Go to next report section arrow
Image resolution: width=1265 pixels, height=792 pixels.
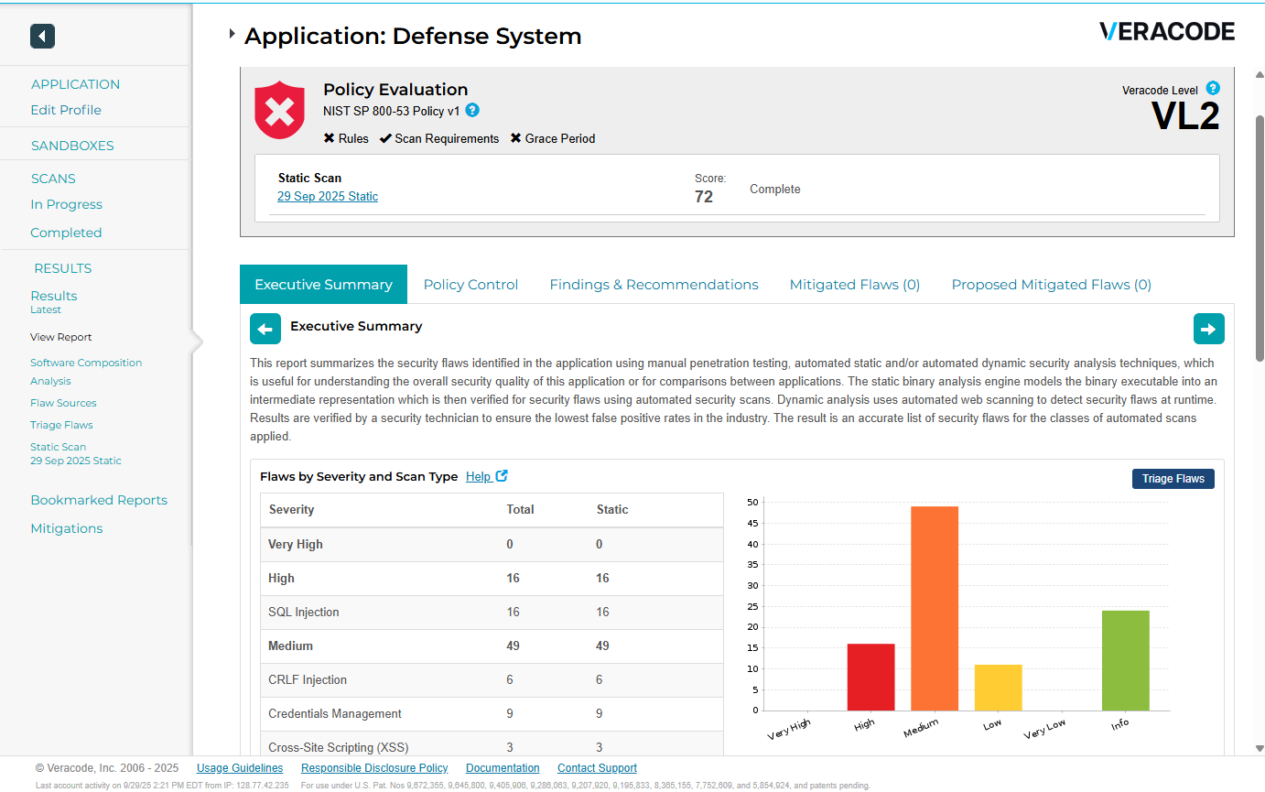pos(1208,329)
